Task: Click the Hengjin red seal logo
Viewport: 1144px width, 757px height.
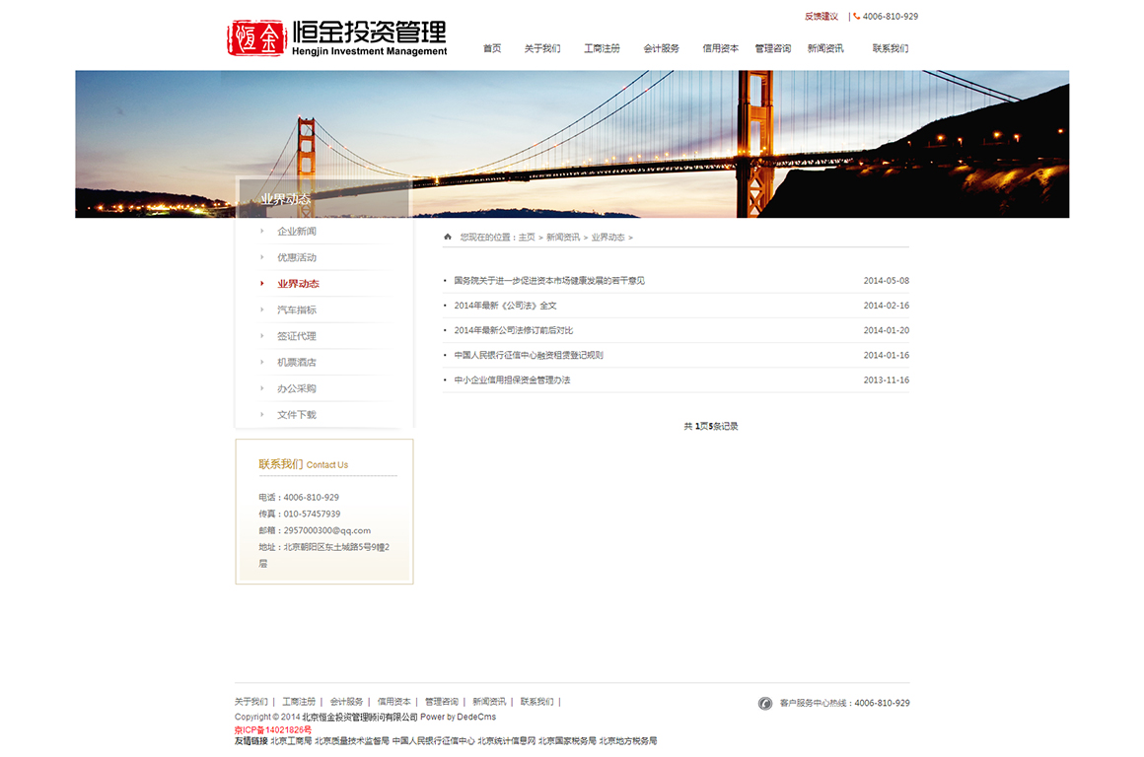Action: (x=256, y=37)
